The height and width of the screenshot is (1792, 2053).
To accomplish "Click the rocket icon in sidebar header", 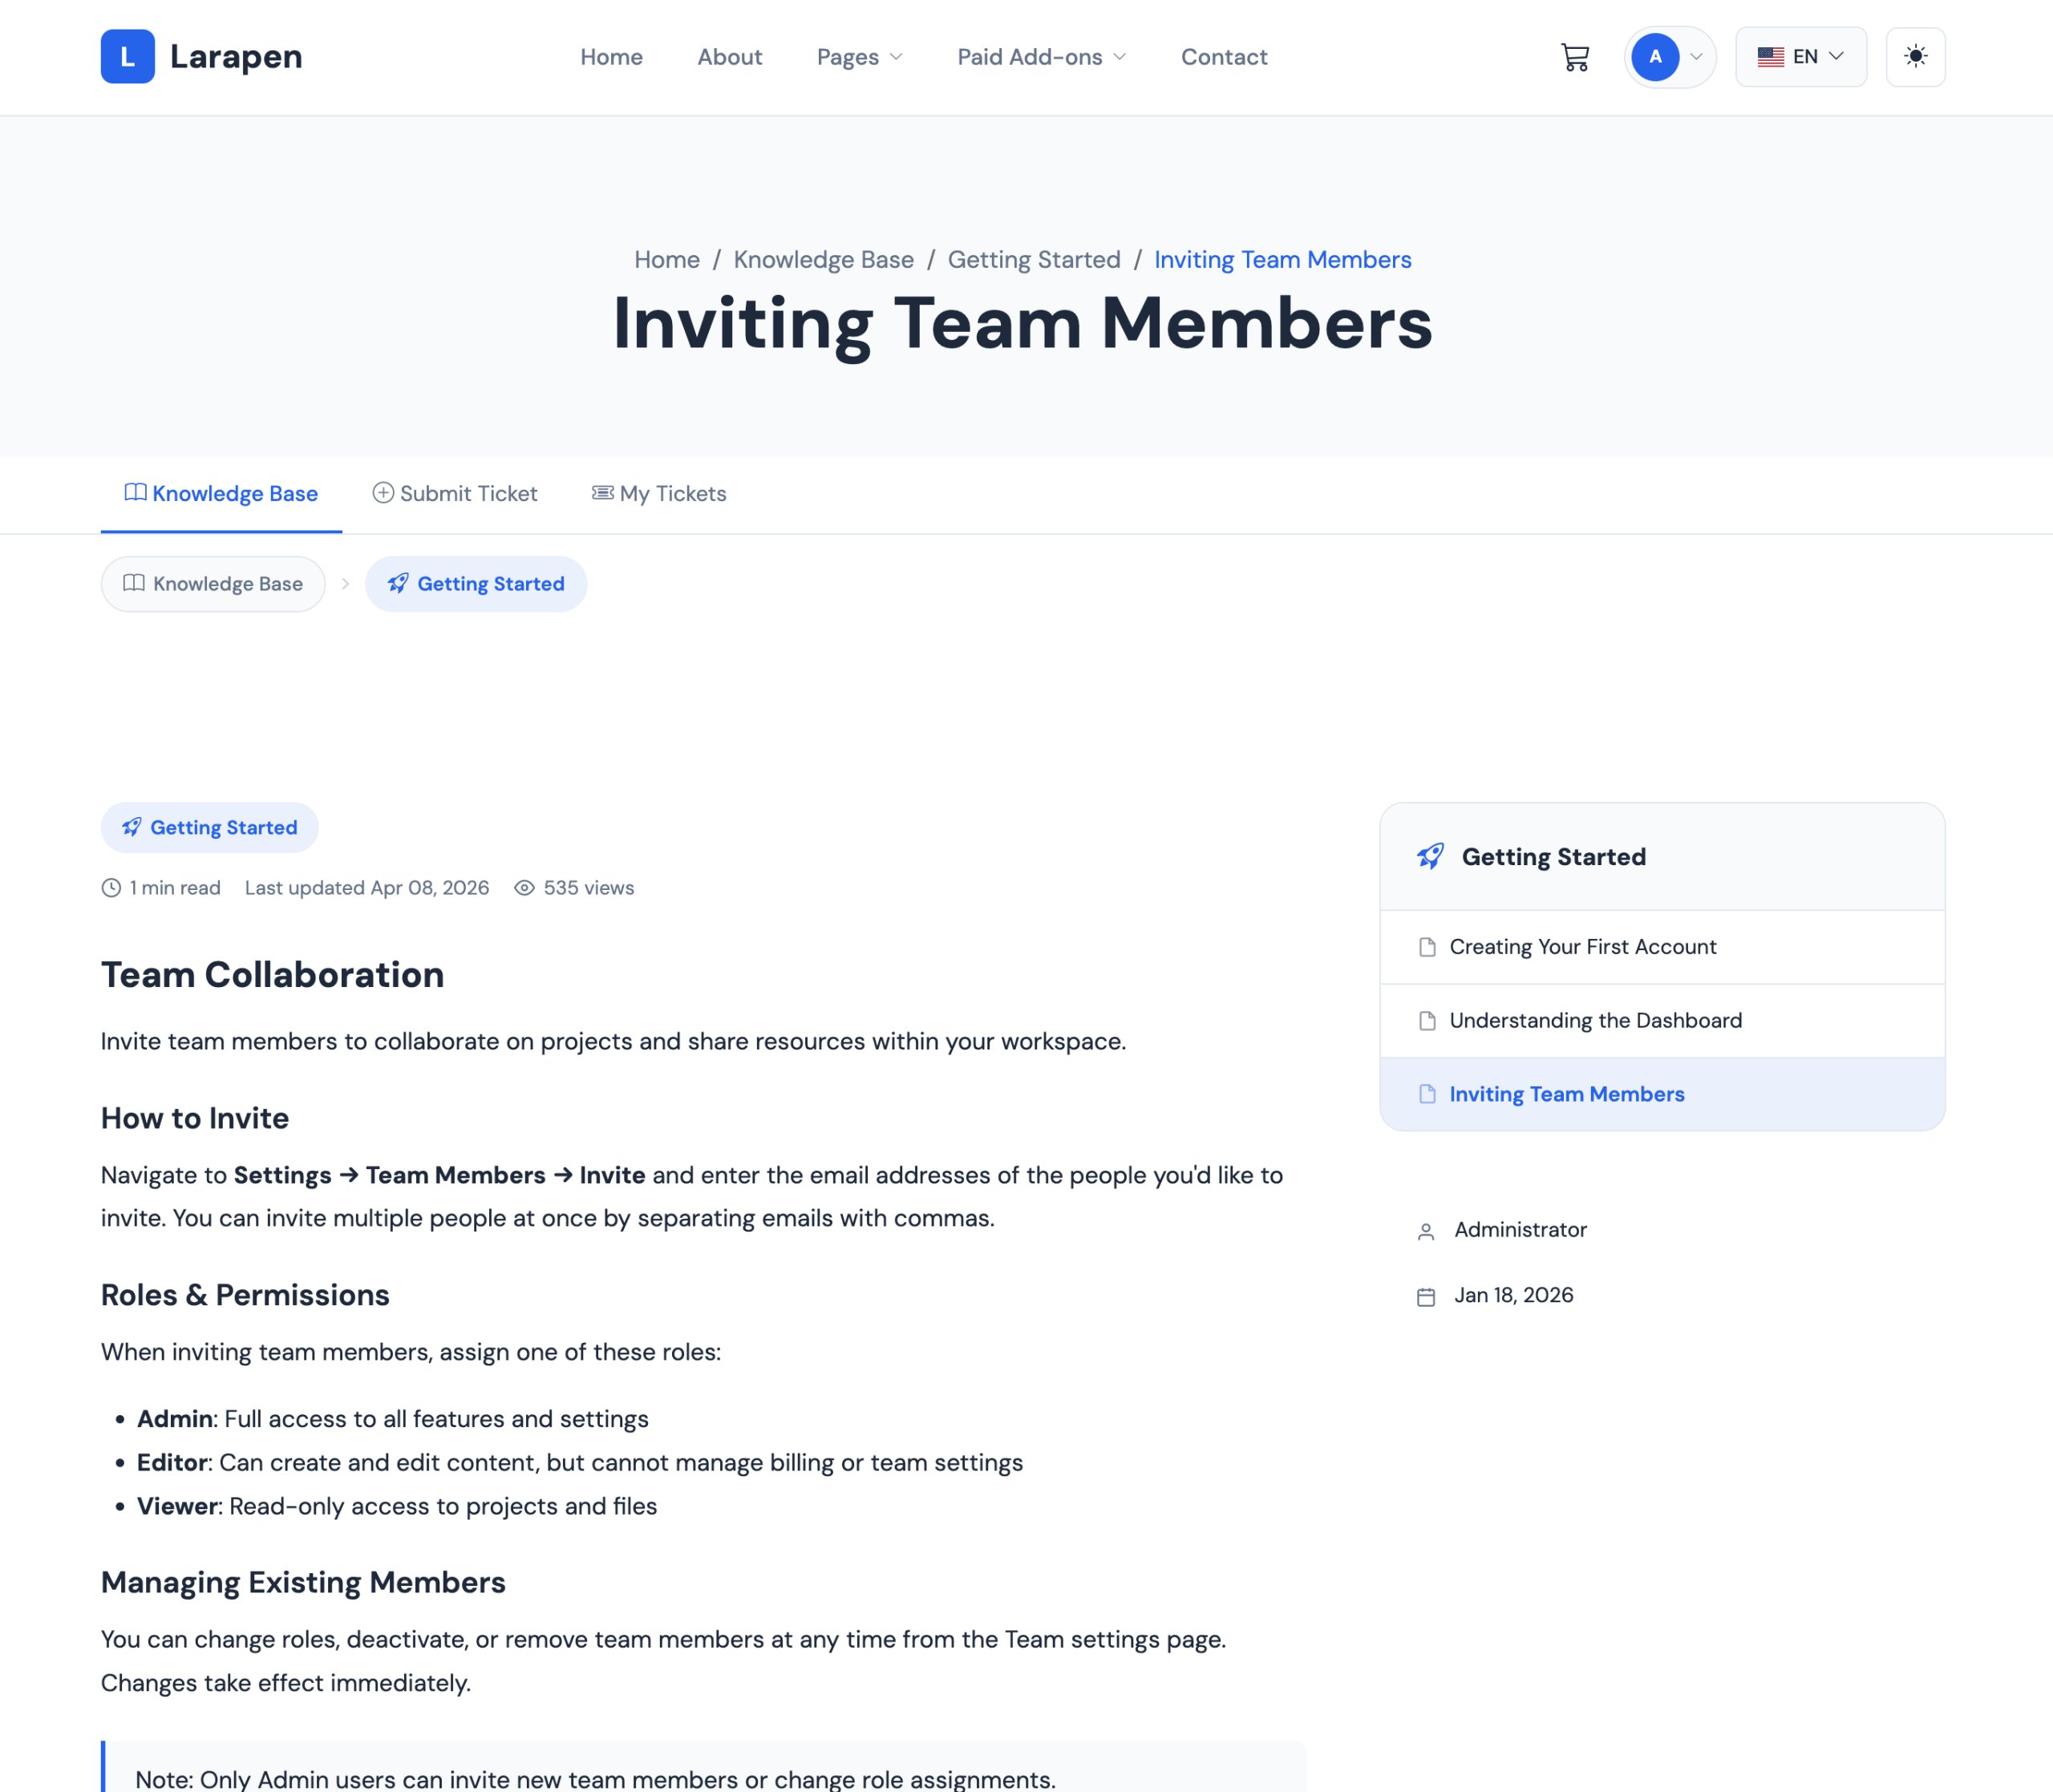I will pos(1430,856).
